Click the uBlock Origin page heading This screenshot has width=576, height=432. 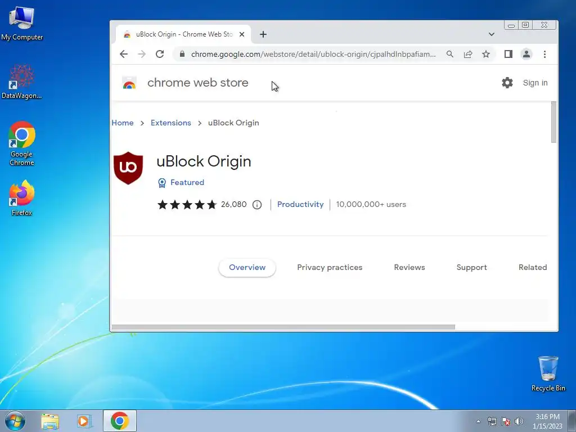[x=204, y=161]
